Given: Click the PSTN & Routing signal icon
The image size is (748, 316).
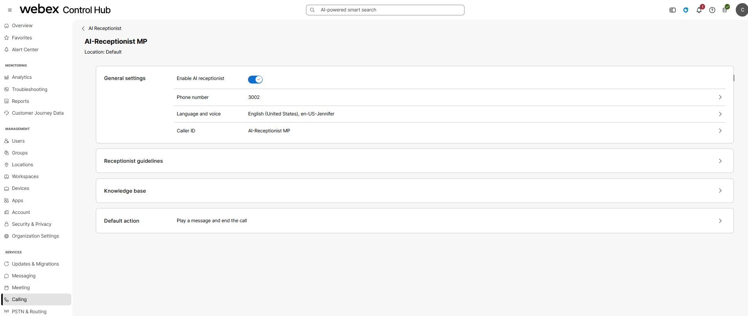Looking at the screenshot, I should pos(6,312).
